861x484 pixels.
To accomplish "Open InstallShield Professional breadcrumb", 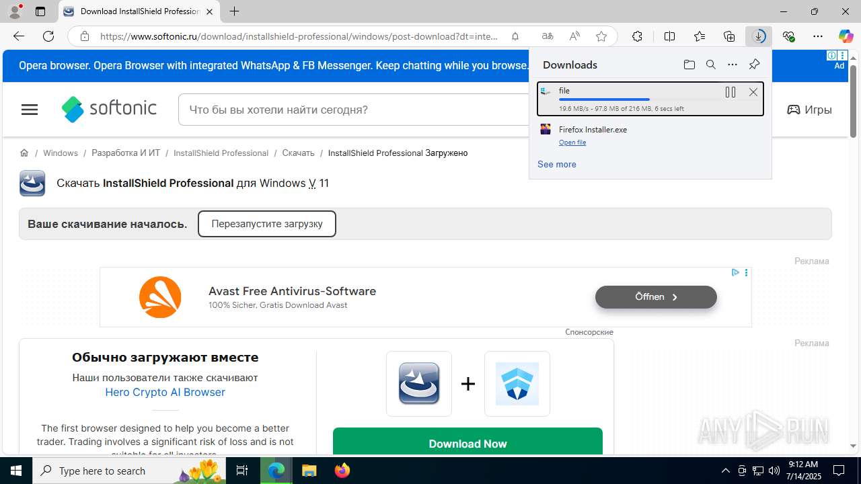I will point(221,153).
